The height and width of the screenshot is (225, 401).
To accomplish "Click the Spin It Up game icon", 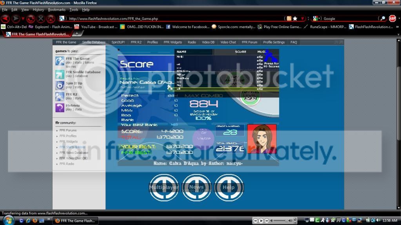I will 60,85.
